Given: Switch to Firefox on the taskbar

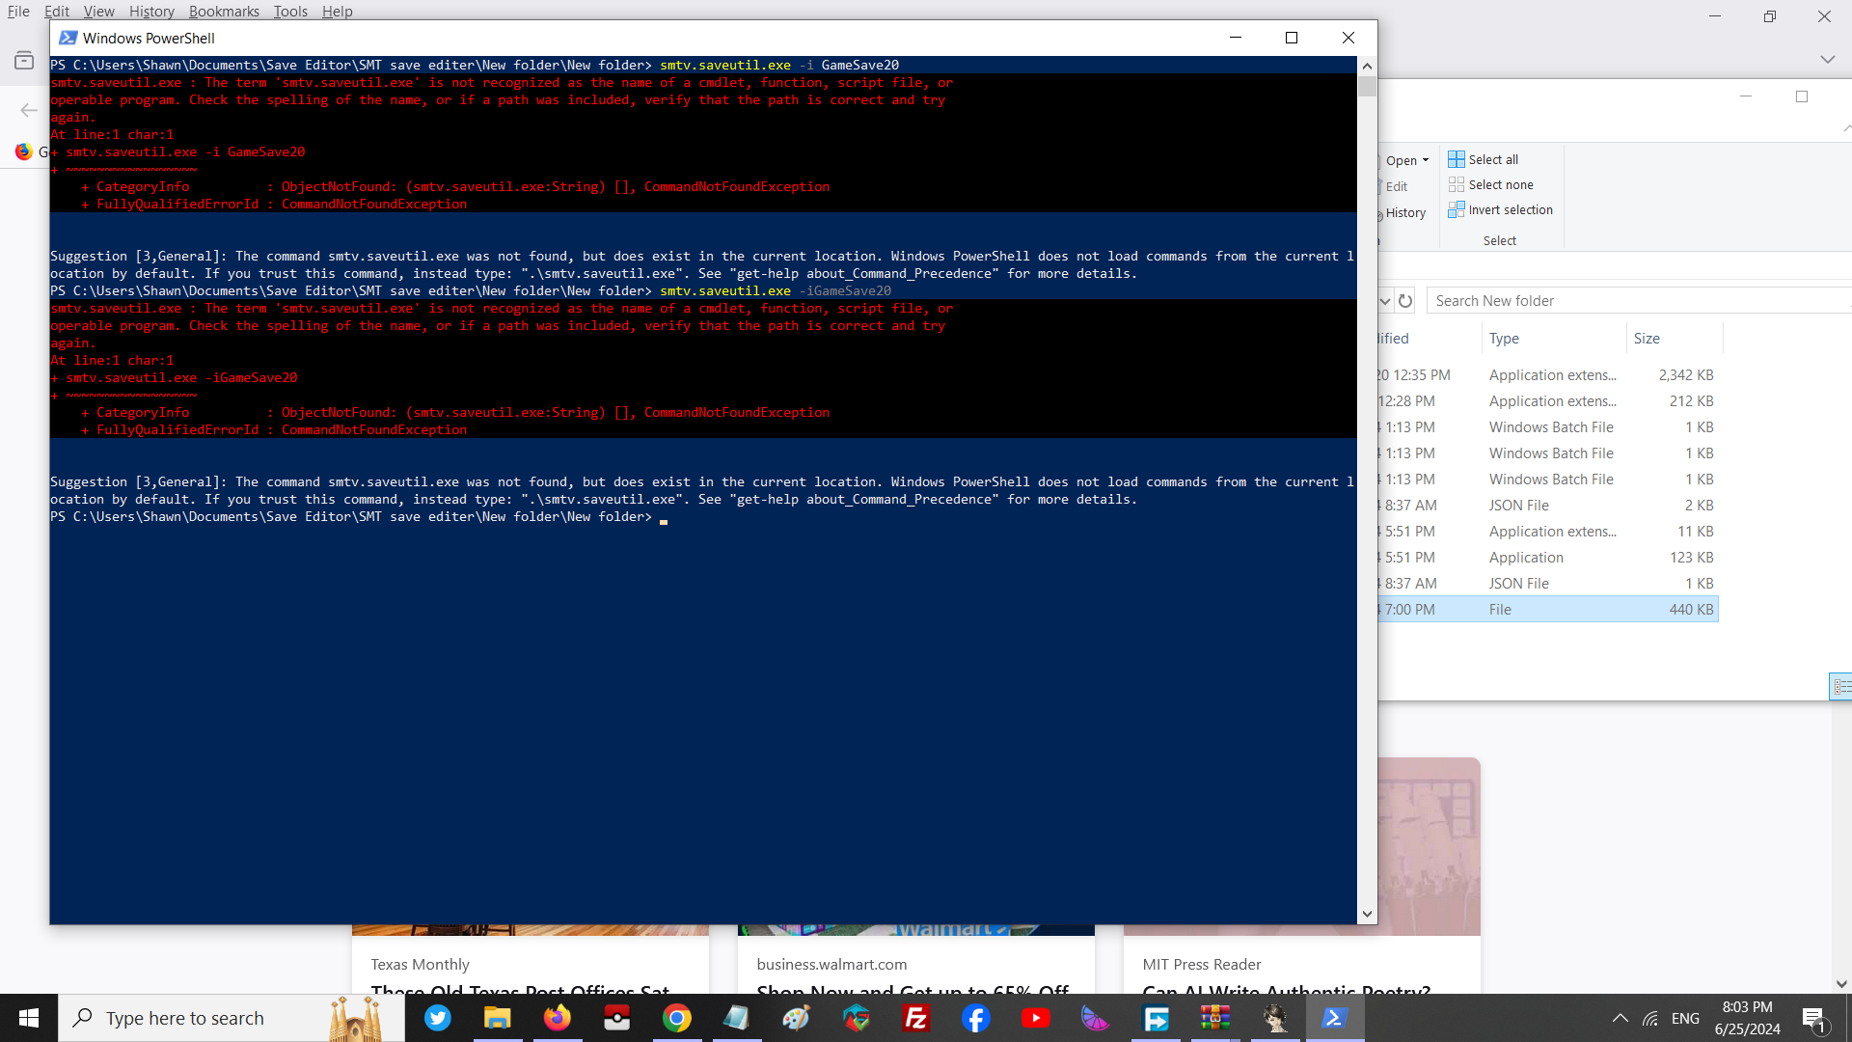Looking at the screenshot, I should coord(558,1018).
